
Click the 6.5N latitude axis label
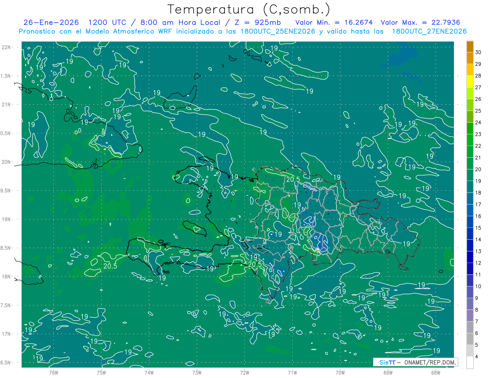[x=6, y=363]
